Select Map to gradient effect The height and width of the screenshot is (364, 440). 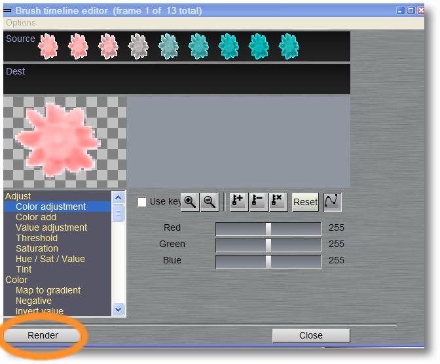(48, 290)
